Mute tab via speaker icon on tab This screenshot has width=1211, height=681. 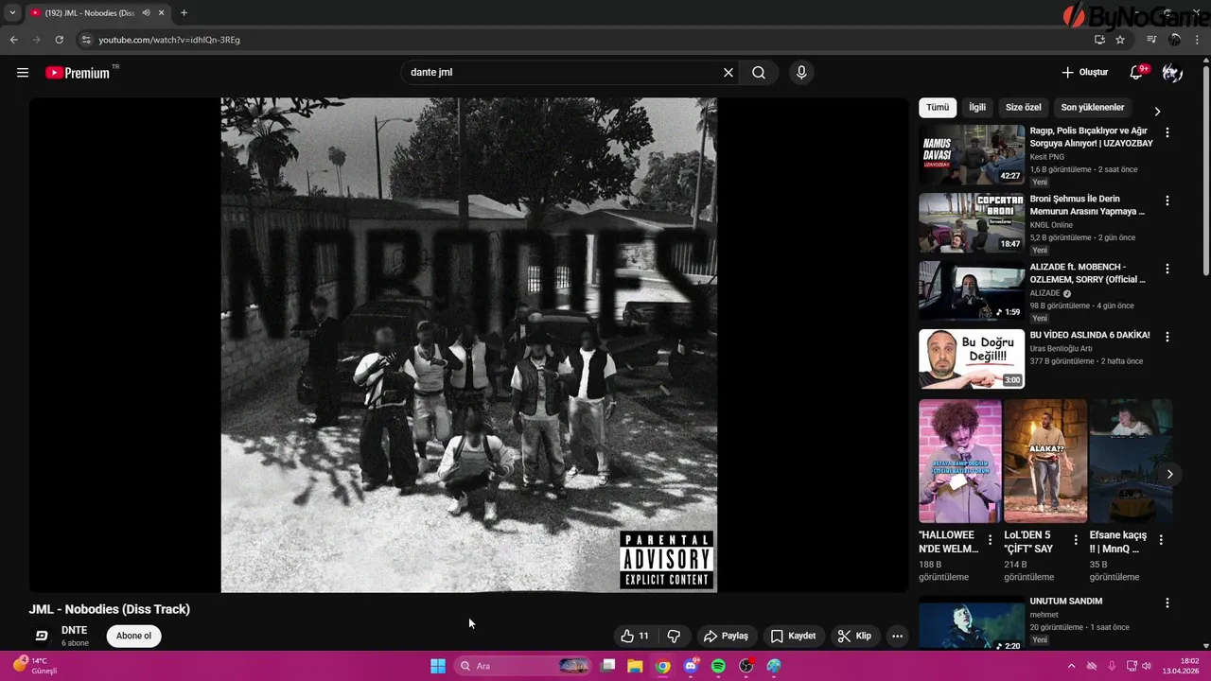146,13
